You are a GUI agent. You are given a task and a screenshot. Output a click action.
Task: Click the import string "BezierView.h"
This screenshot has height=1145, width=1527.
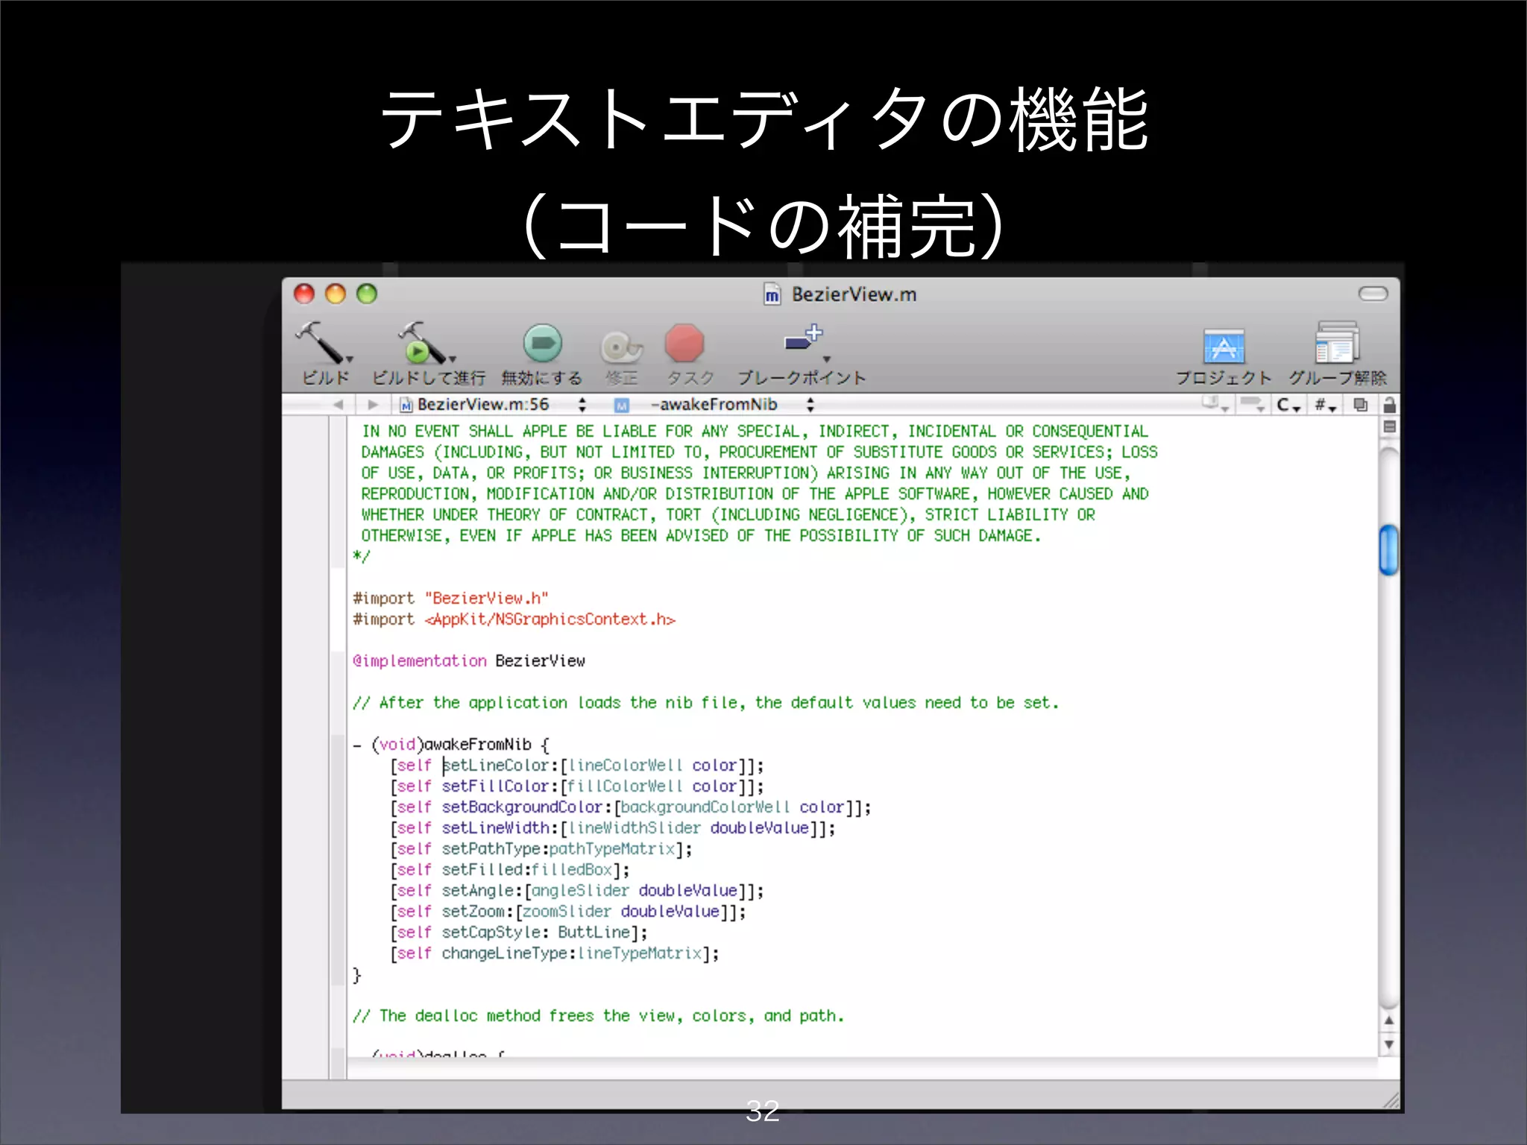tap(487, 599)
